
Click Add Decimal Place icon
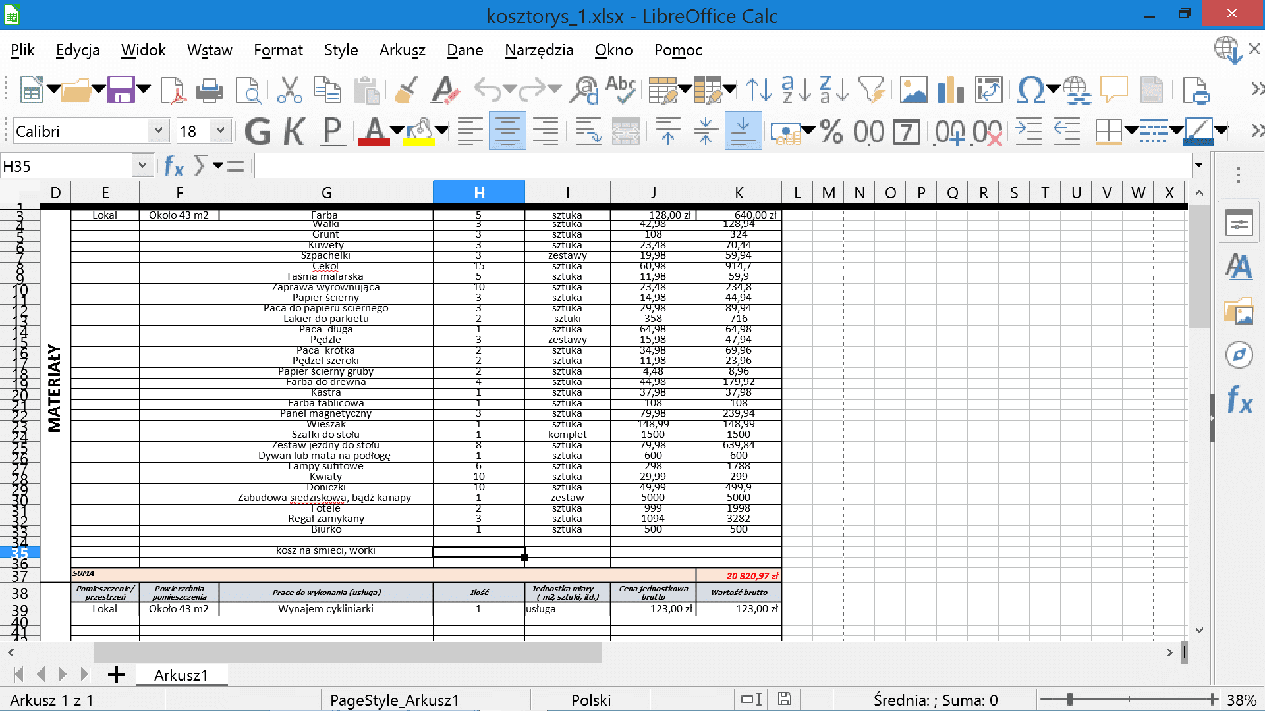click(x=949, y=132)
